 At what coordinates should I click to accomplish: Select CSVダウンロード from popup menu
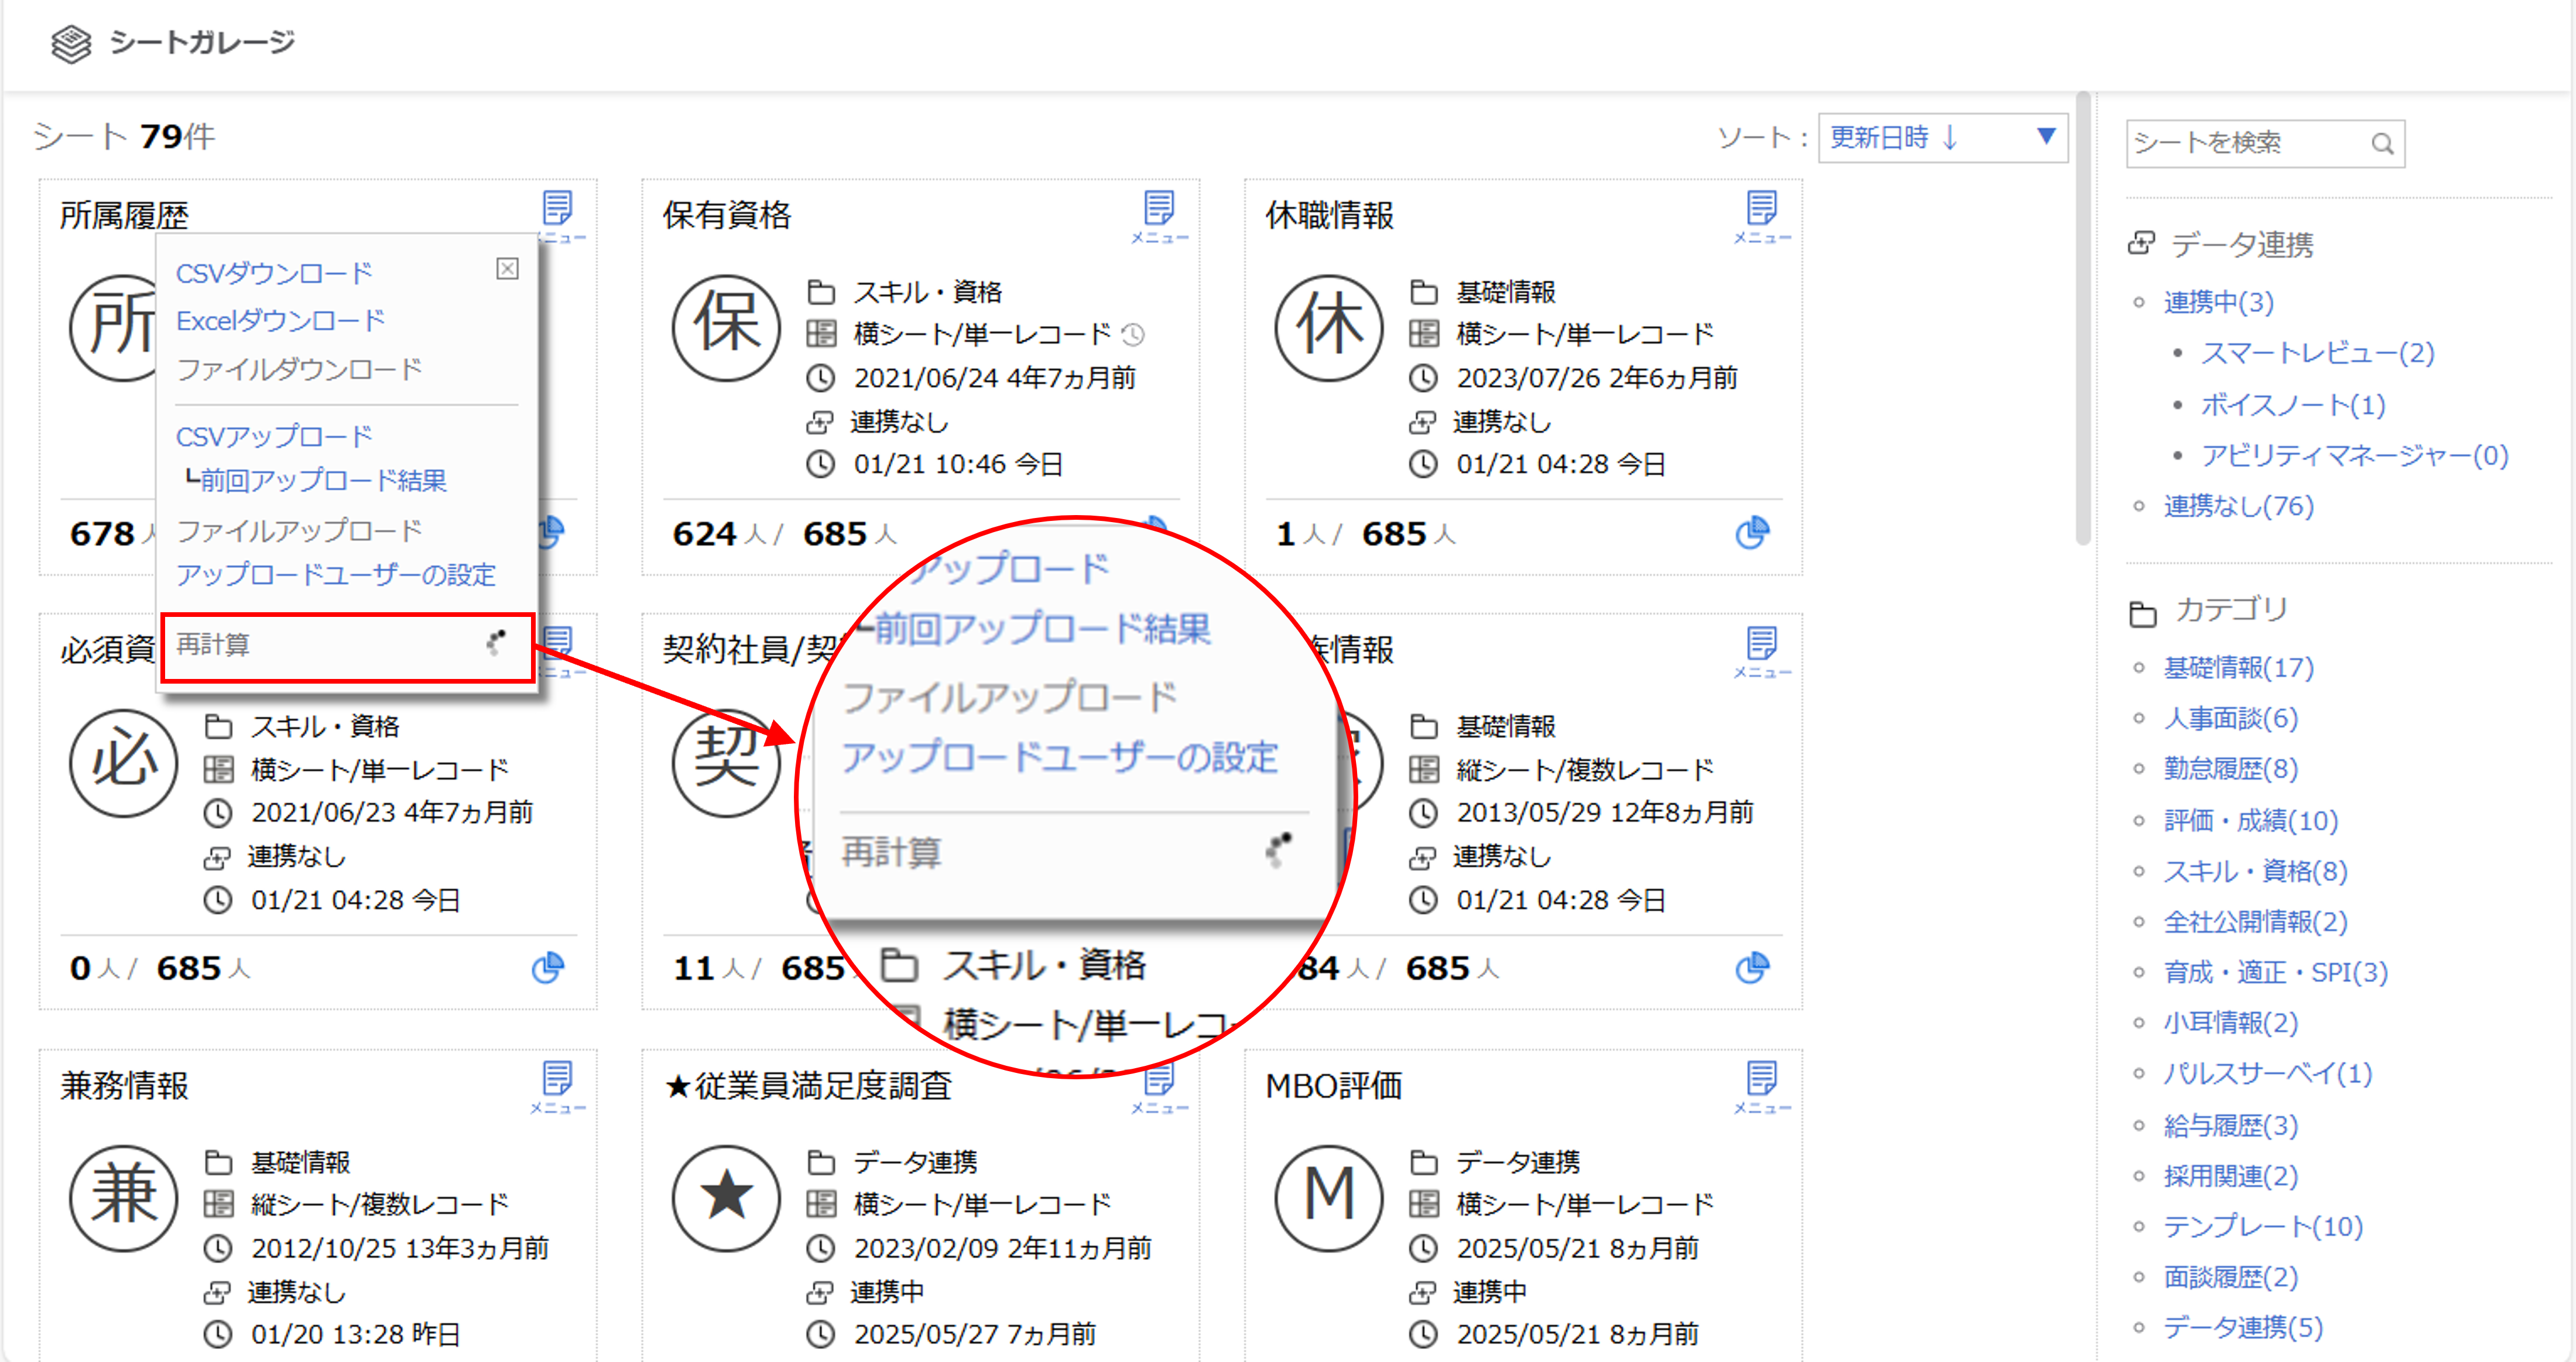(x=274, y=273)
